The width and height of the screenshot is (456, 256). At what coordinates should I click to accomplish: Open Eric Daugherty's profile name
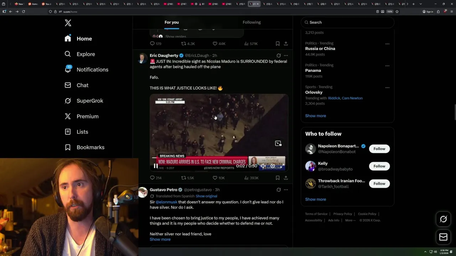[x=164, y=55]
